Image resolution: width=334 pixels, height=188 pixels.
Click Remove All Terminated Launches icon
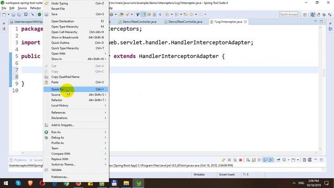[x=235, y=160]
